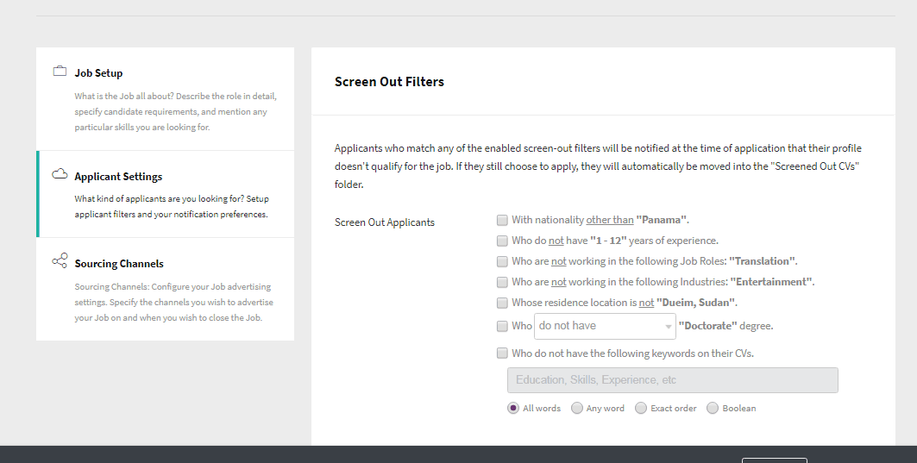Click the cloud icon beside Applicant Settings
917x463 pixels.
[60, 173]
